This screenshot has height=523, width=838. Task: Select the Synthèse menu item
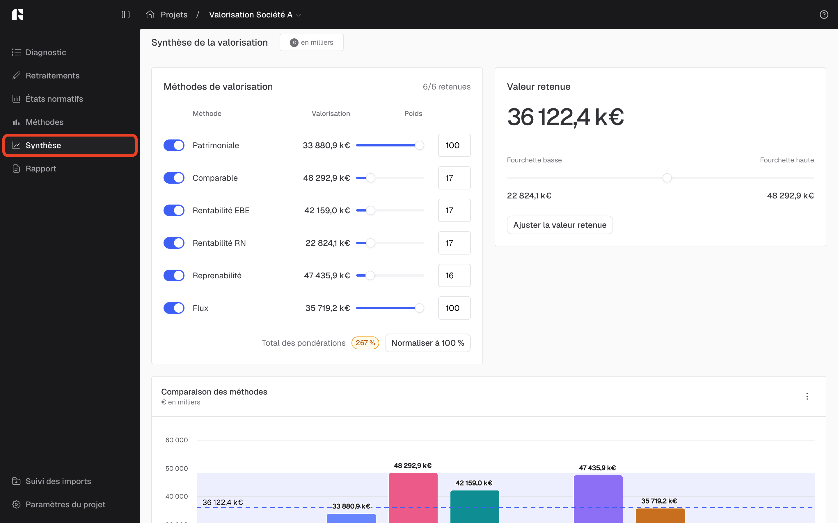click(70, 145)
